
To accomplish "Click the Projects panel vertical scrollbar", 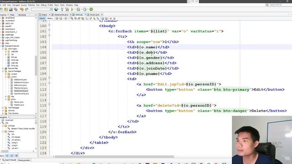I will tap(36, 66).
